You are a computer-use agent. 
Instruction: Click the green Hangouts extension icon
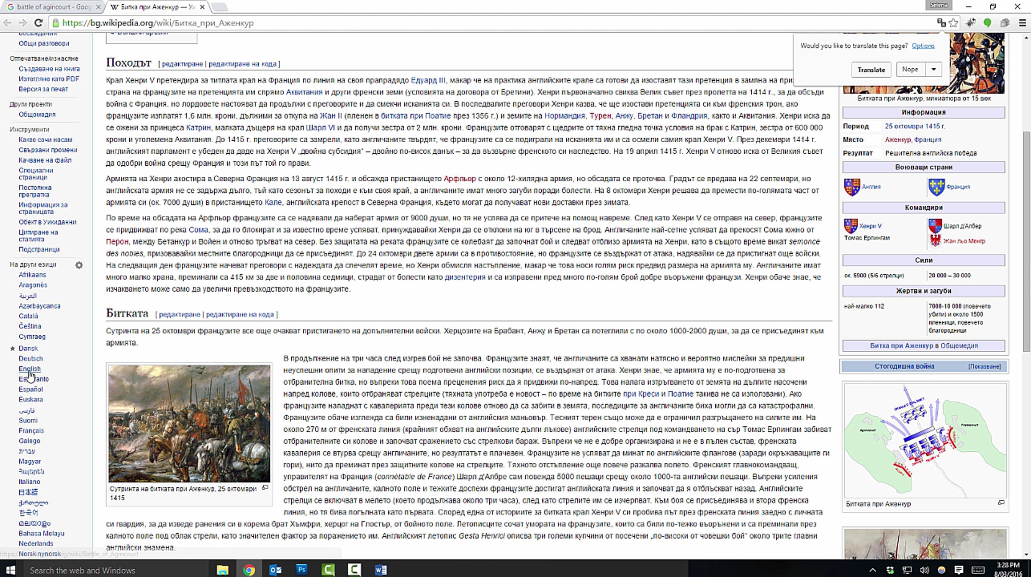click(x=987, y=23)
